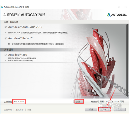Screen dimensions: 129x114
Task: Expand the Autodesk 360 configuration arrow
Action: point(5,60)
